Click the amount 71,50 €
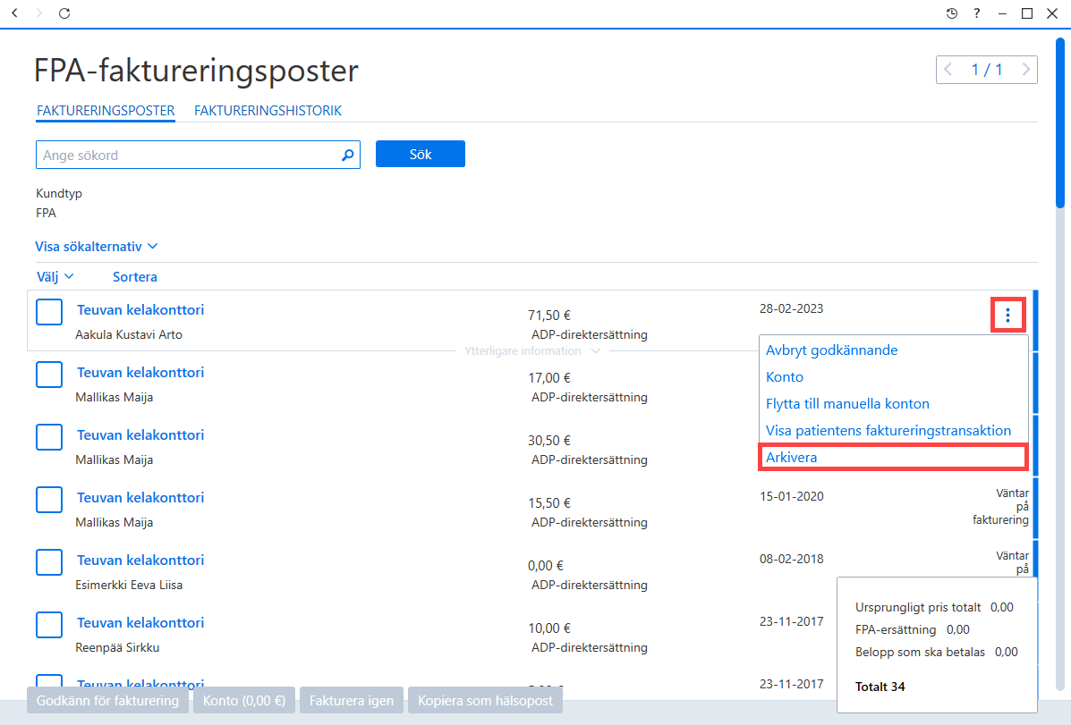This screenshot has height=725, width=1071. pos(549,316)
